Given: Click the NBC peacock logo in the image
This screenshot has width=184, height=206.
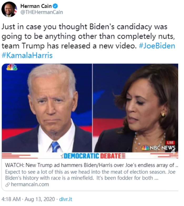Looking at the screenshot, I should [12, 67].
